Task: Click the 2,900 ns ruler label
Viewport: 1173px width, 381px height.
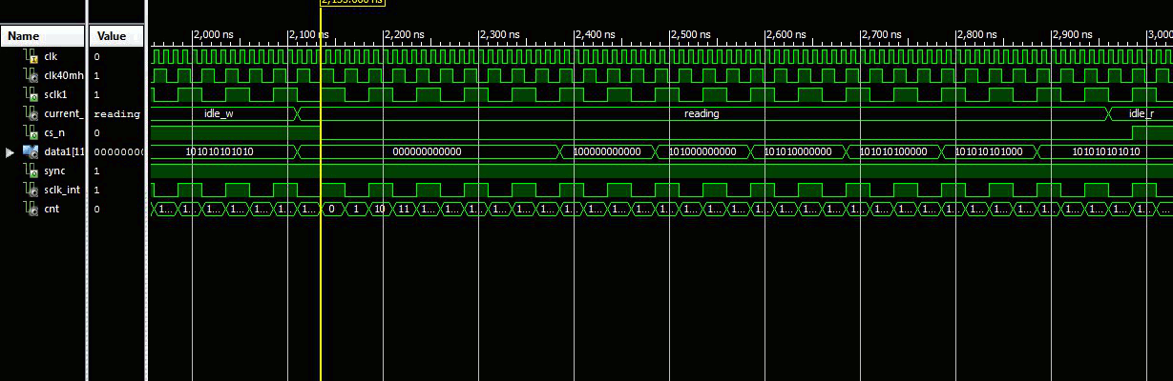Action: 1073,34
